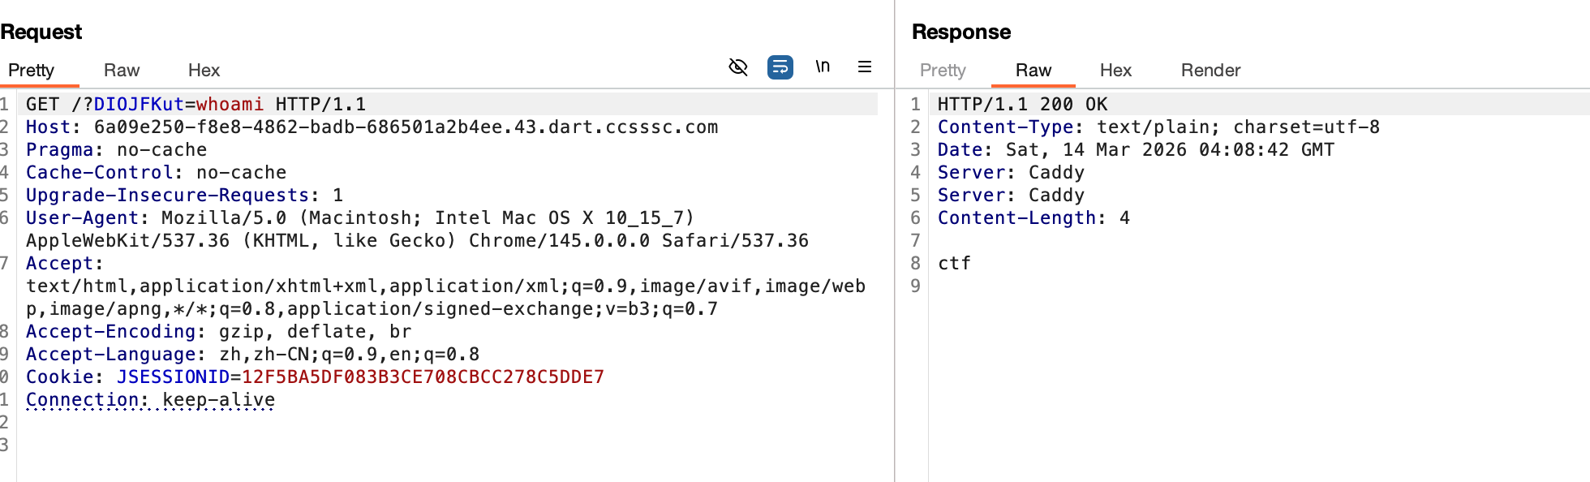Click the Accept-Encoding header line
Viewport: 1590px width, 482px height.
218,332
